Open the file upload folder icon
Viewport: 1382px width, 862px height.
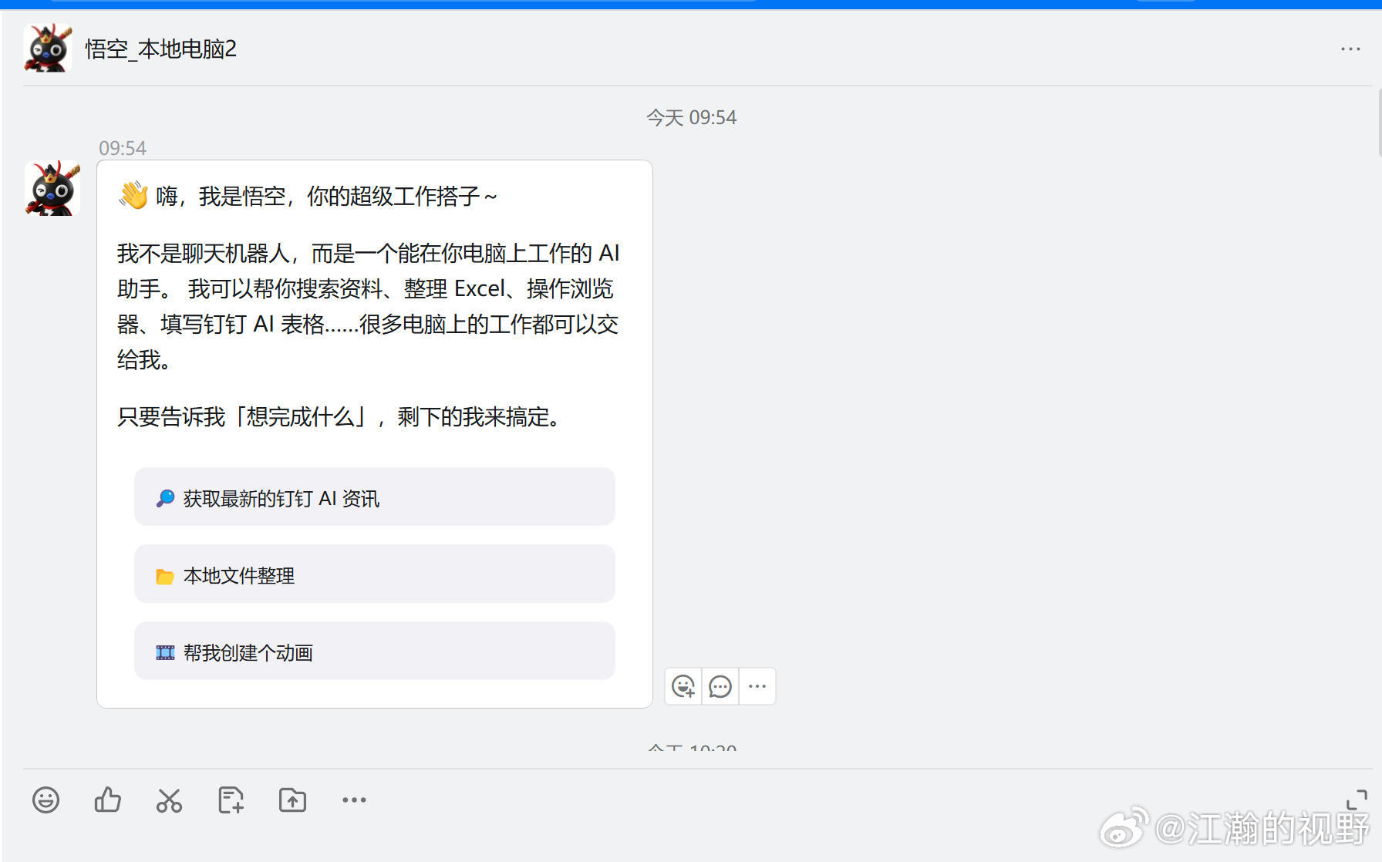(292, 800)
